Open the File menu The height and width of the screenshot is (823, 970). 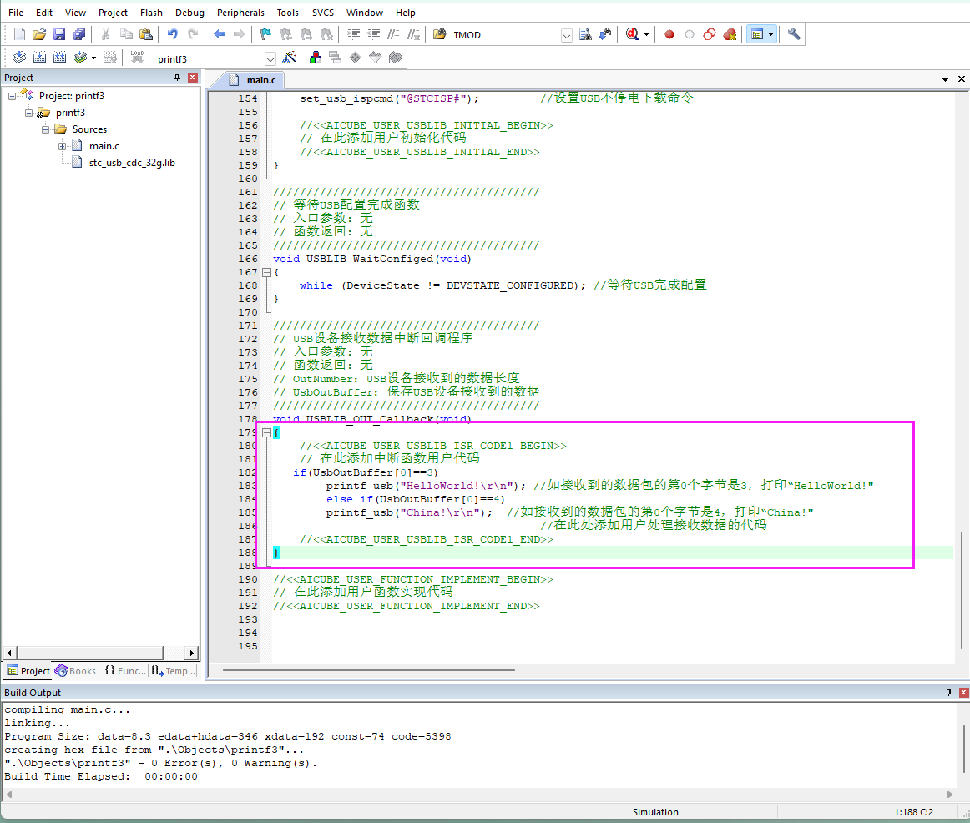coord(16,13)
